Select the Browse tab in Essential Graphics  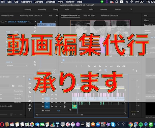[147, 31]
